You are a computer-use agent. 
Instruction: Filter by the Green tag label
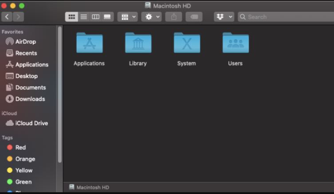click(x=24, y=182)
